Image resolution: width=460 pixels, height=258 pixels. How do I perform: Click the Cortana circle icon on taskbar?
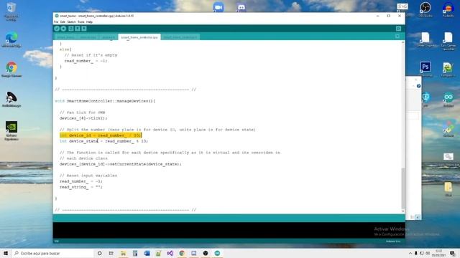coord(99,253)
